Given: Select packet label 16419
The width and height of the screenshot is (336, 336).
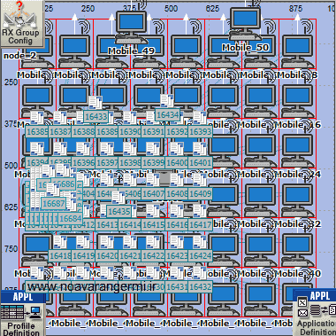Looking at the screenshot, I should (83, 255).
